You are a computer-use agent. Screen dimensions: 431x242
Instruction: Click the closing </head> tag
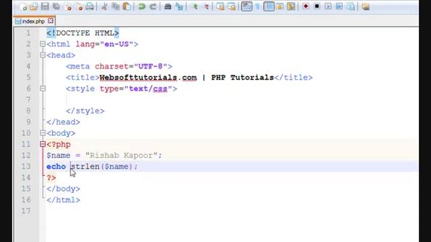(x=63, y=122)
